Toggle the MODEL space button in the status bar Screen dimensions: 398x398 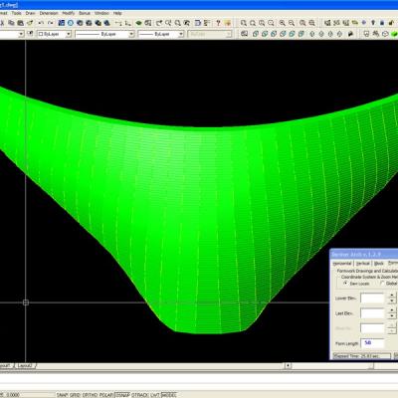(168, 395)
